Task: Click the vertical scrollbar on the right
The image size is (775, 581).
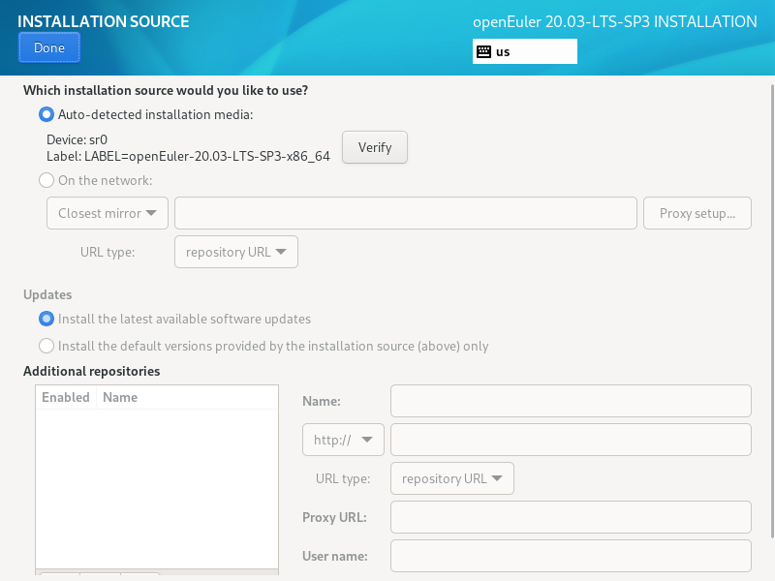Action: pos(772,311)
